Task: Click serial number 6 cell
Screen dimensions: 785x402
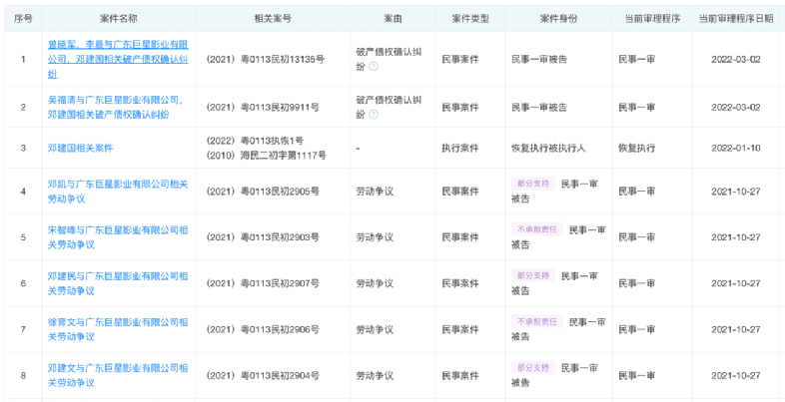Action: point(23,283)
